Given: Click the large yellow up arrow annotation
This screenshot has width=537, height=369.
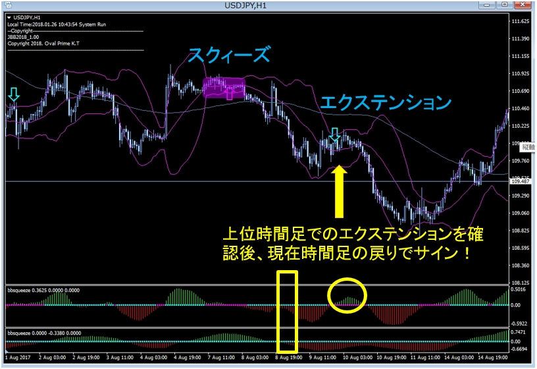Looking at the screenshot, I should tap(339, 191).
